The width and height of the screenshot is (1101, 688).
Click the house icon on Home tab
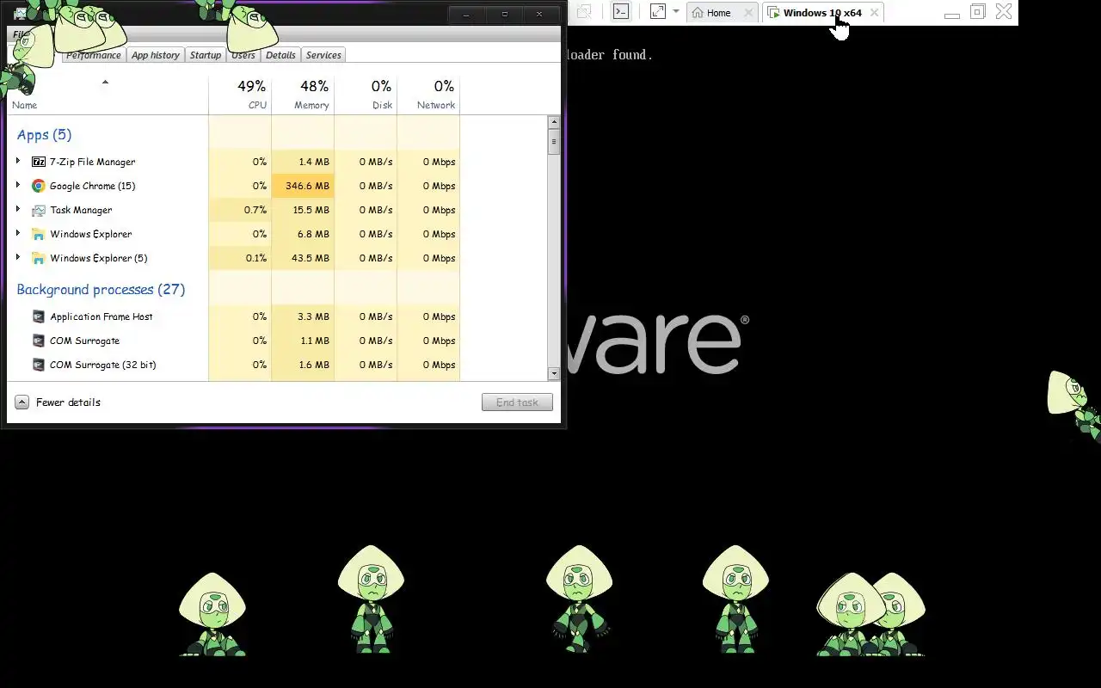point(698,13)
